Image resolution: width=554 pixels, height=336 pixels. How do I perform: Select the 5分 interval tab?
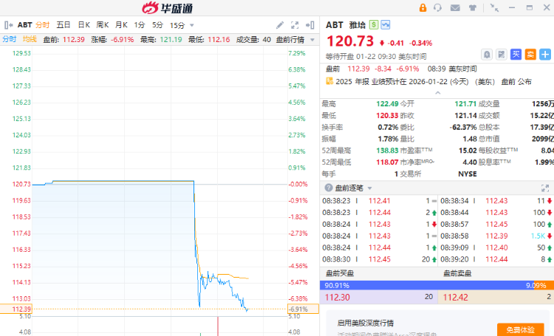(x=157, y=25)
